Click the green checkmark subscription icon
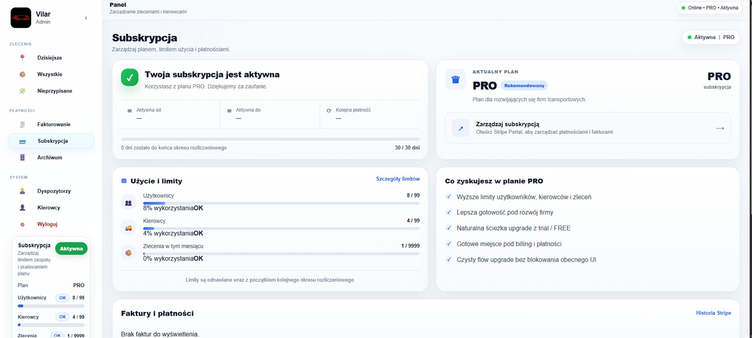The height and width of the screenshot is (338, 752). tap(130, 77)
